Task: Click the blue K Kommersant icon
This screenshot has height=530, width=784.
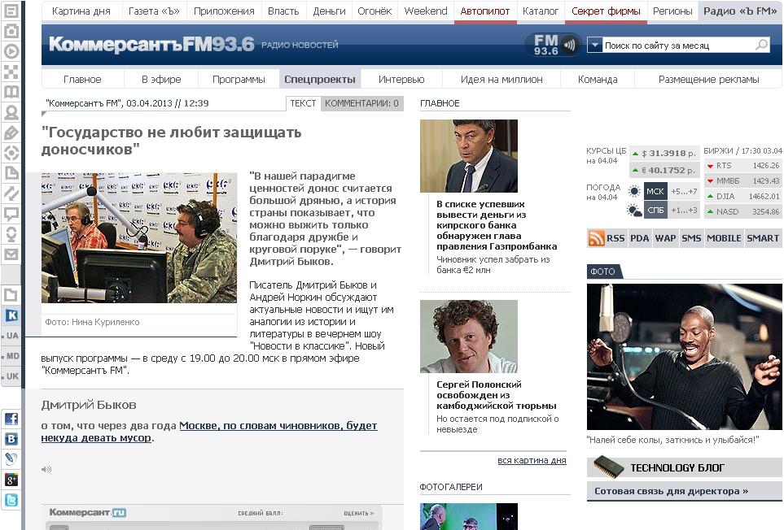Action: point(11,315)
